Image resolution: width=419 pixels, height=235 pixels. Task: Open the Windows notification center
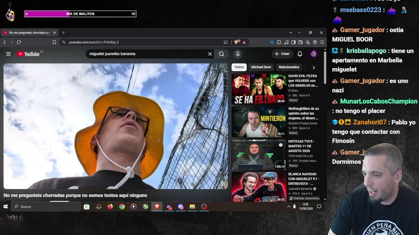(319, 207)
